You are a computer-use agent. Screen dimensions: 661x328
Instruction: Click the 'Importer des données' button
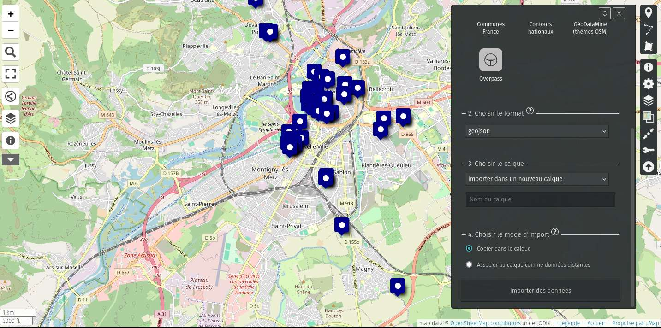click(x=540, y=291)
